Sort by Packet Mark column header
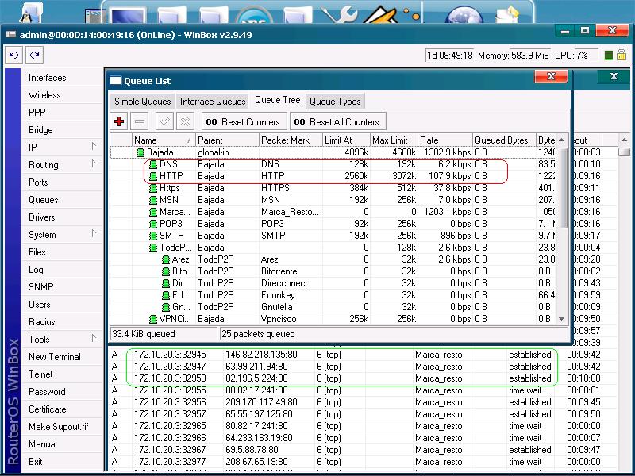The width and height of the screenshot is (635, 476). pyautogui.click(x=291, y=140)
